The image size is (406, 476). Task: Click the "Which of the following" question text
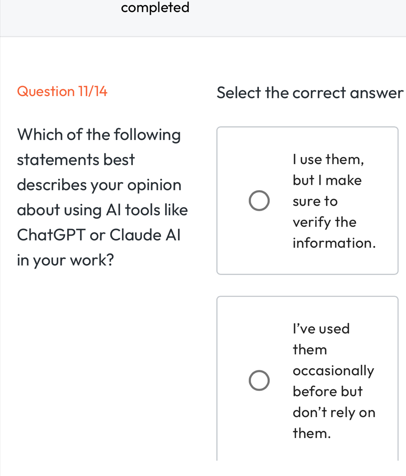coord(99,135)
